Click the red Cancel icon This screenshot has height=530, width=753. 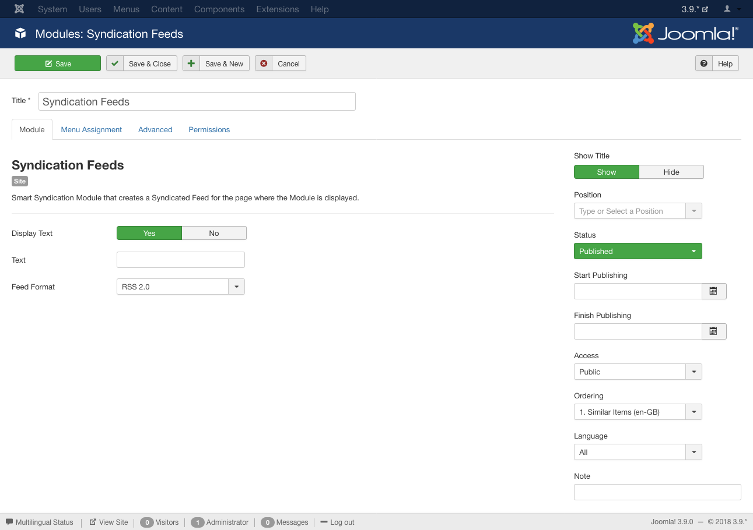click(264, 63)
